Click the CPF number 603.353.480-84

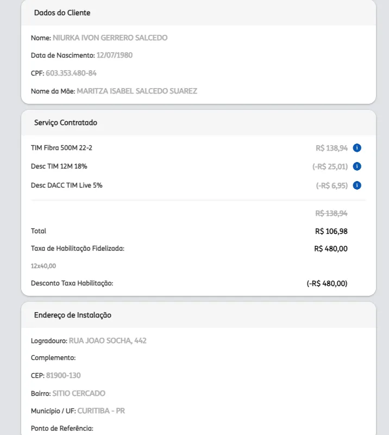[x=71, y=73]
